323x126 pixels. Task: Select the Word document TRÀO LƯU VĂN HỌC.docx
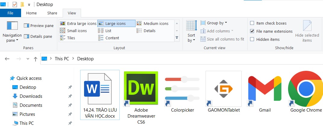100,94
